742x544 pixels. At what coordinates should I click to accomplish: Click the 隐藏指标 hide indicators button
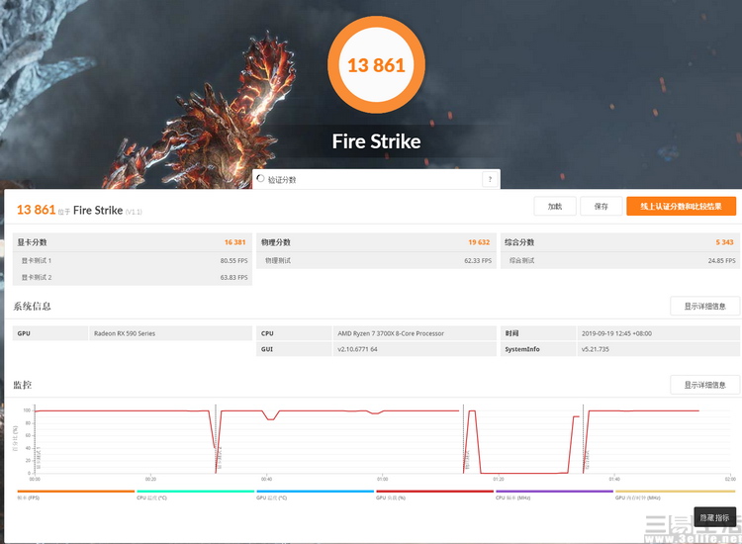pyautogui.click(x=714, y=517)
